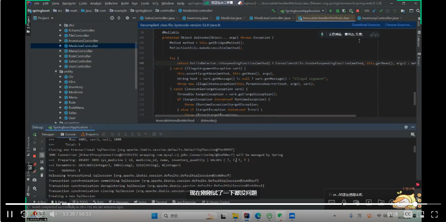Open the Endpoints tab
The height and width of the screenshot is (222, 446).
90,134
